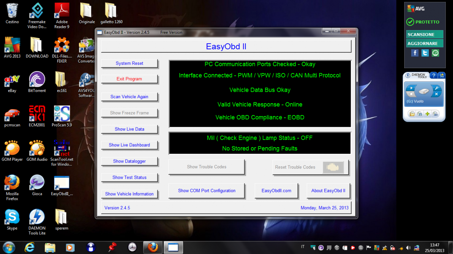Select the ProScan 5.9 desktop icon
This screenshot has width=453, height=254.
point(62,116)
